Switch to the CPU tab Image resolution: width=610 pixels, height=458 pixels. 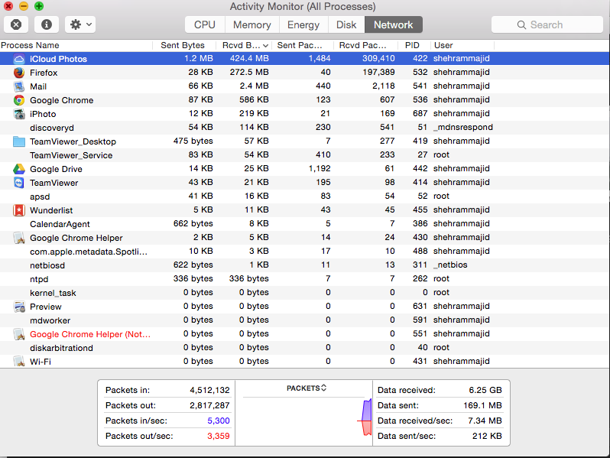205,24
